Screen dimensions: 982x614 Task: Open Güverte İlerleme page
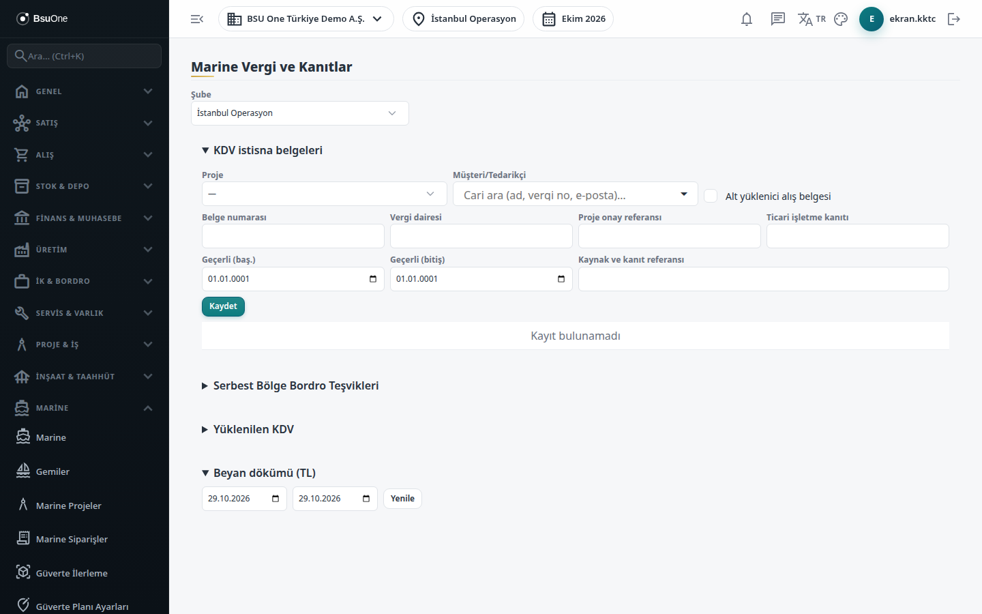[x=85, y=573]
